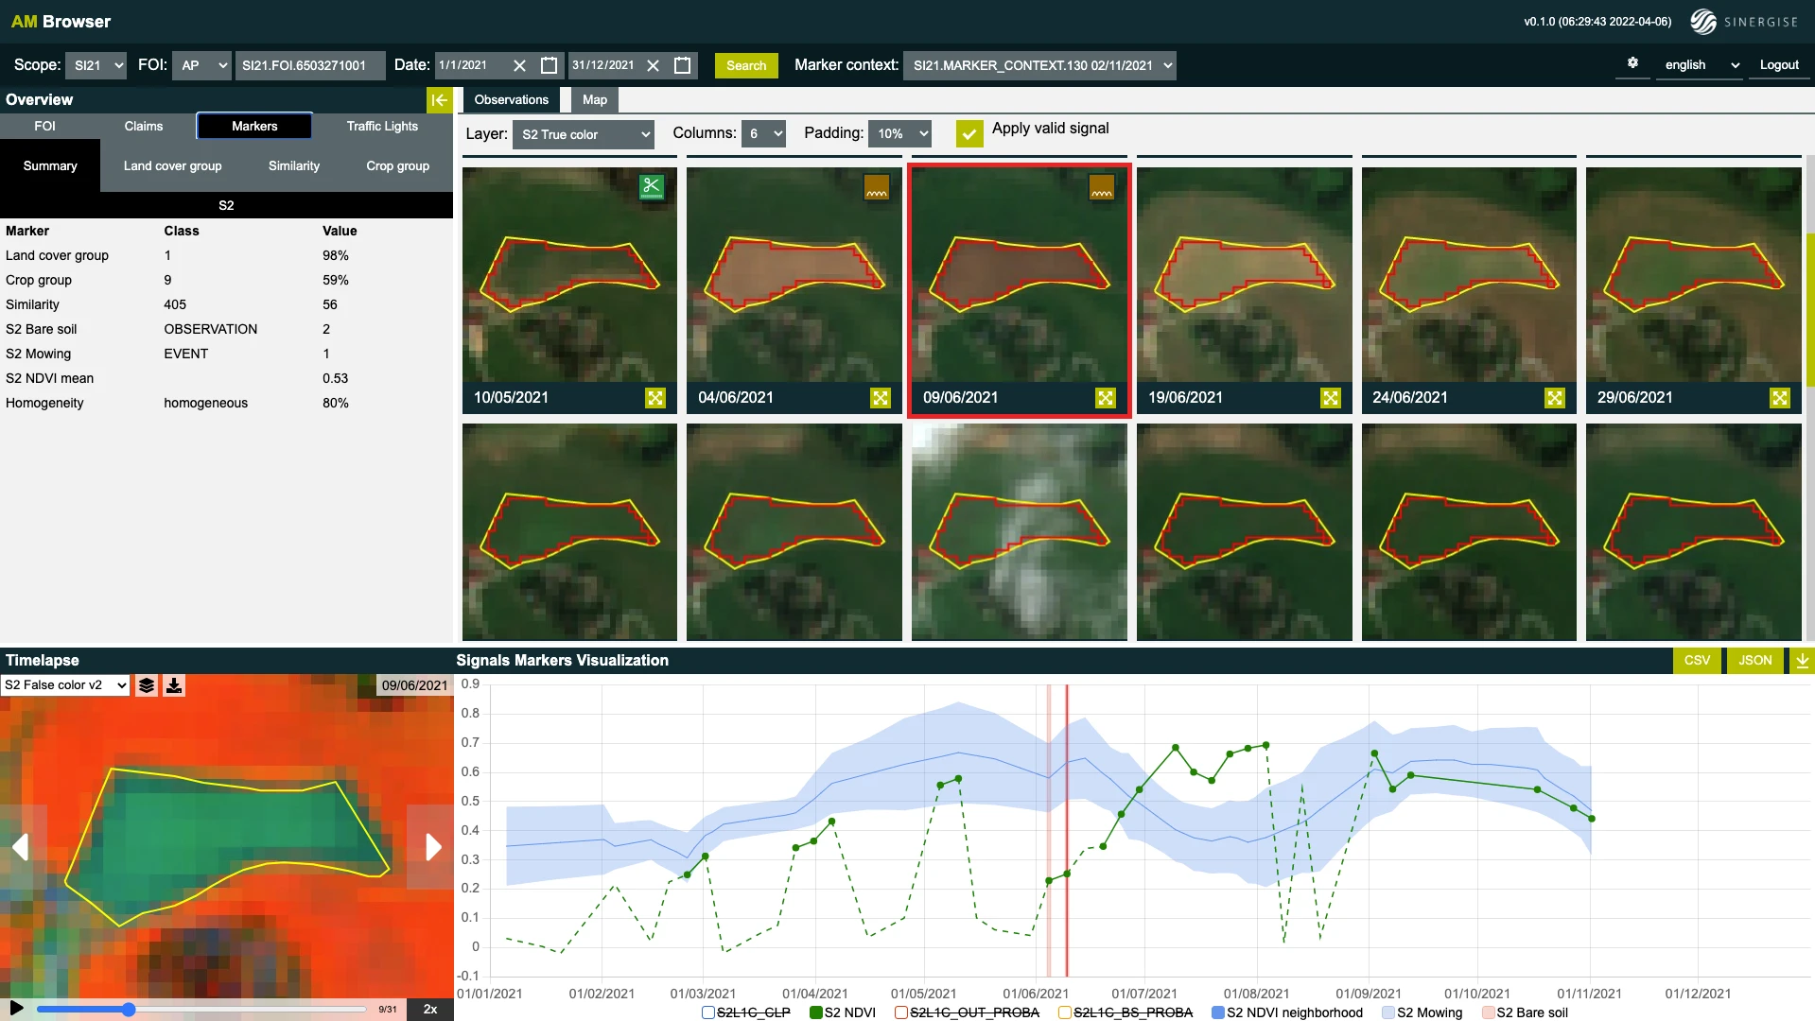Screen dimensions: 1815x1021
Task: Click the mowing scissors icon on 10/05/2021 image
Action: 652,186
